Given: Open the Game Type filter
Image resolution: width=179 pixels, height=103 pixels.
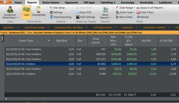Looking at the screenshot, I should 125,12.
